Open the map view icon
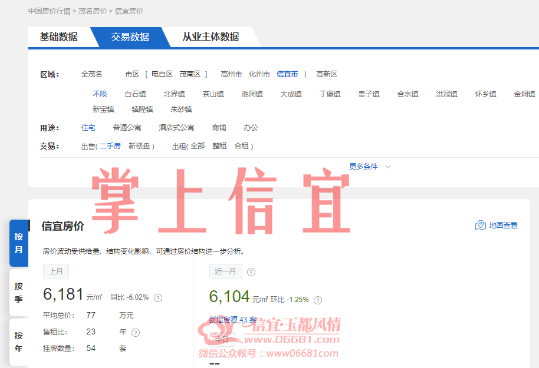The image size is (539, 368). [480, 225]
